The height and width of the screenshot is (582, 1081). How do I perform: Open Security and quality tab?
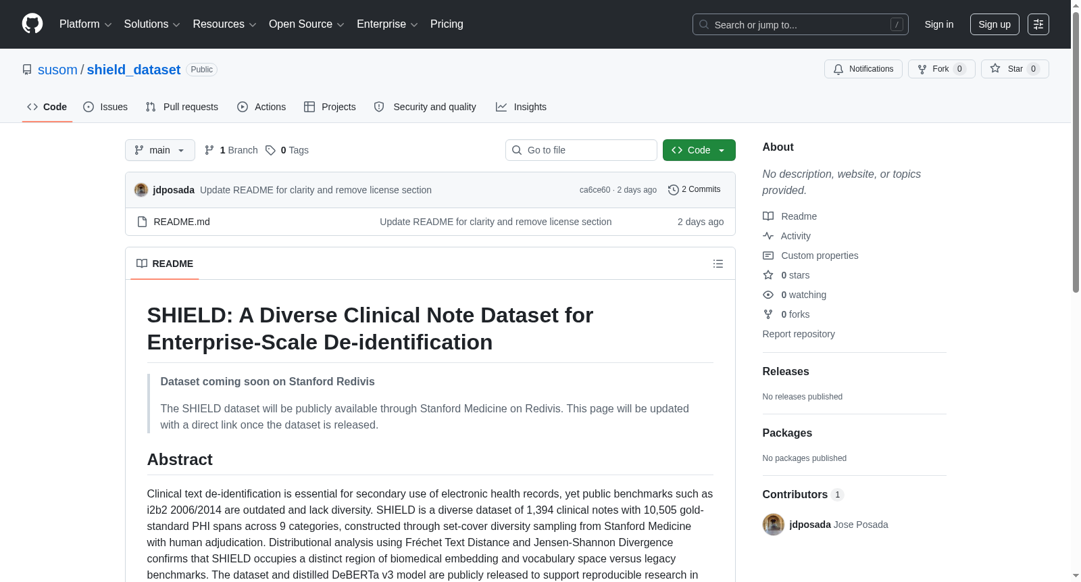425,107
